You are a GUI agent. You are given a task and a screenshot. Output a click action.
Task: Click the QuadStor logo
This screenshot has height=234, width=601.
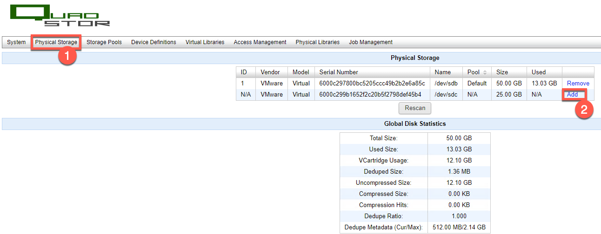coord(60,16)
